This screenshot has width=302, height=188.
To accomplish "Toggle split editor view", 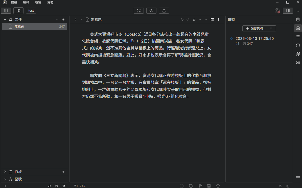I will pyautogui.click(x=212, y=20).
